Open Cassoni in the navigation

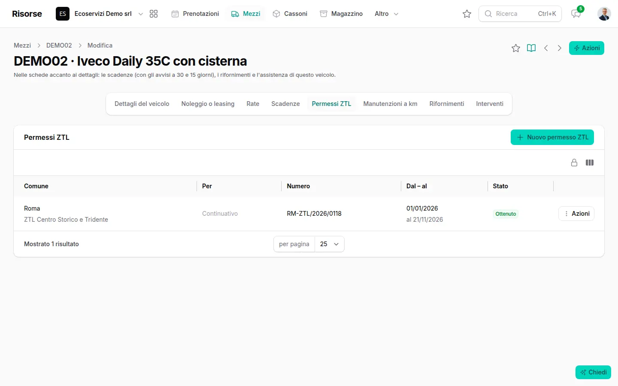coord(290,14)
